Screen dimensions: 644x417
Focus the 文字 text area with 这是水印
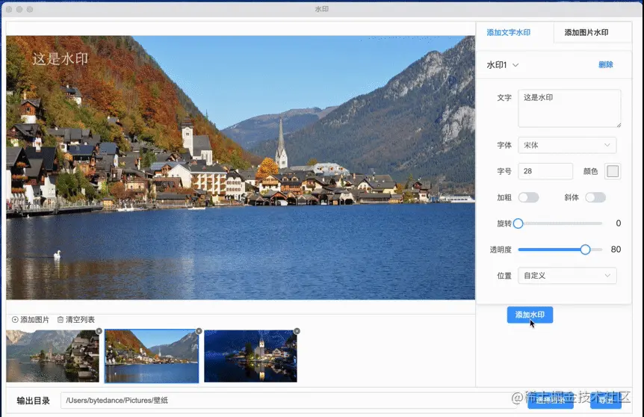pyautogui.click(x=569, y=108)
